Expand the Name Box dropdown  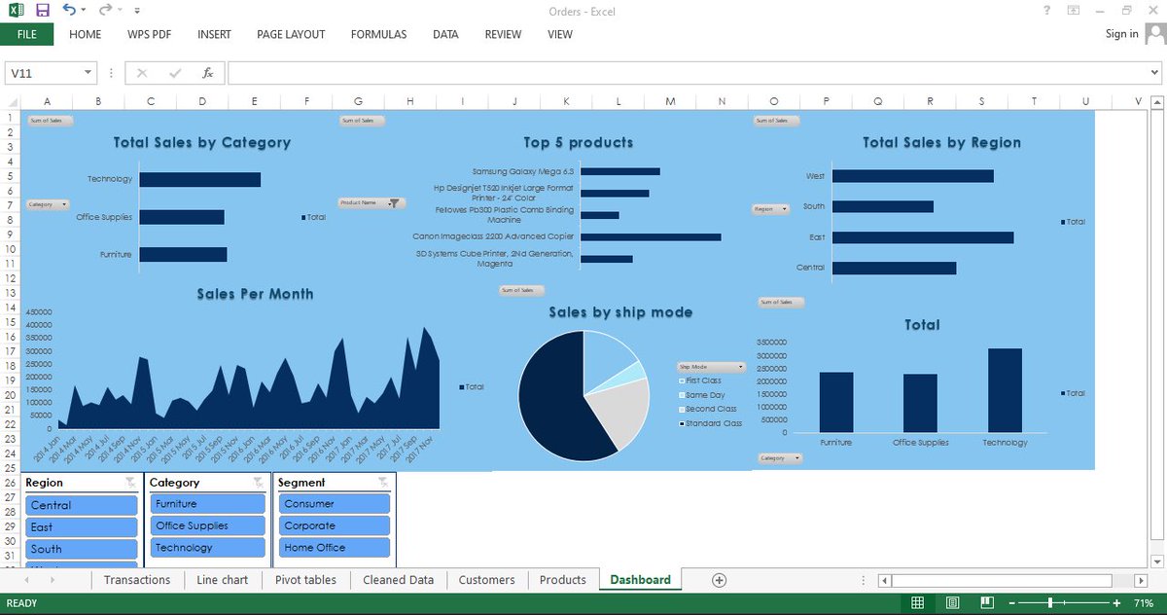pos(88,73)
